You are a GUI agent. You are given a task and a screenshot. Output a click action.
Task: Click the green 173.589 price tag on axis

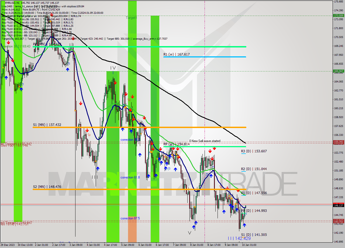[x=339, y=16]
